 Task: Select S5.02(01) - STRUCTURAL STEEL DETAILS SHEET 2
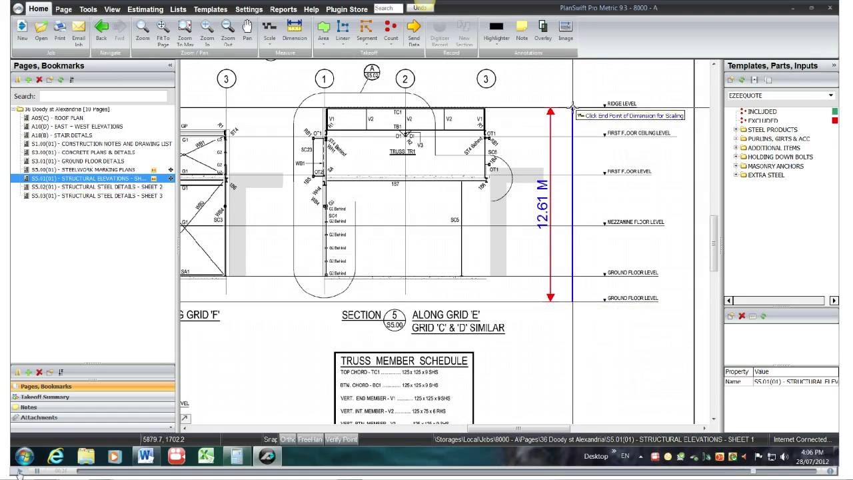[97, 187]
